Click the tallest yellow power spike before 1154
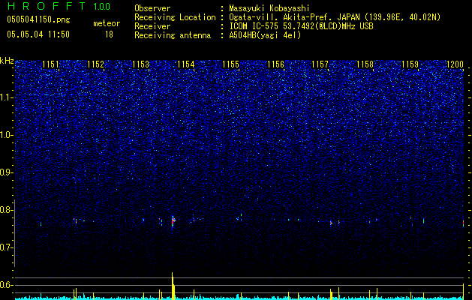 tap(173, 286)
